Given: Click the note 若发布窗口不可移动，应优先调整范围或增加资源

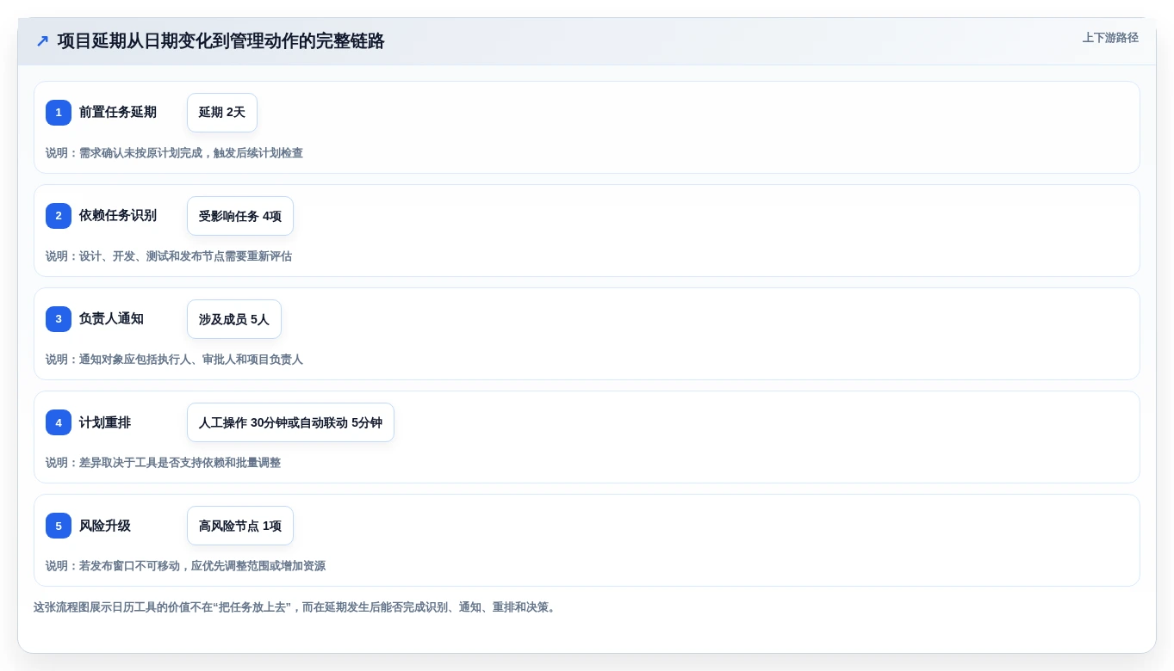Looking at the screenshot, I should 185,566.
